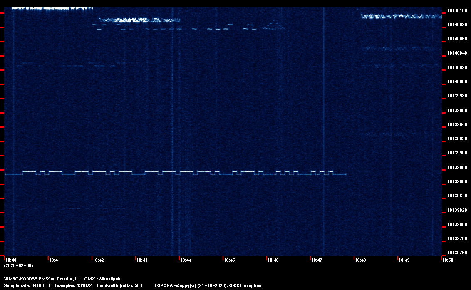Click the Bandwidth (mHz): 504 text
The width and height of the screenshot is (471, 290).
click(119, 285)
